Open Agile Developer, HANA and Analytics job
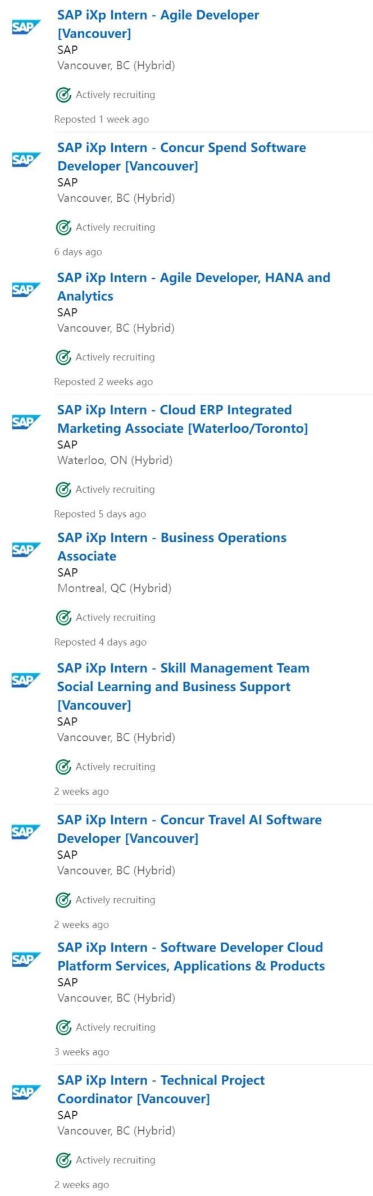This screenshot has width=373, height=1196. click(x=194, y=287)
